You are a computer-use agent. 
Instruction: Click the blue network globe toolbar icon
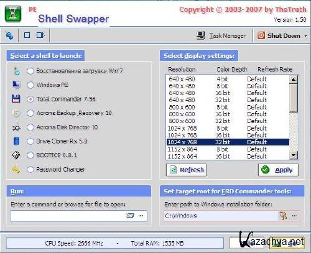coord(10,35)
